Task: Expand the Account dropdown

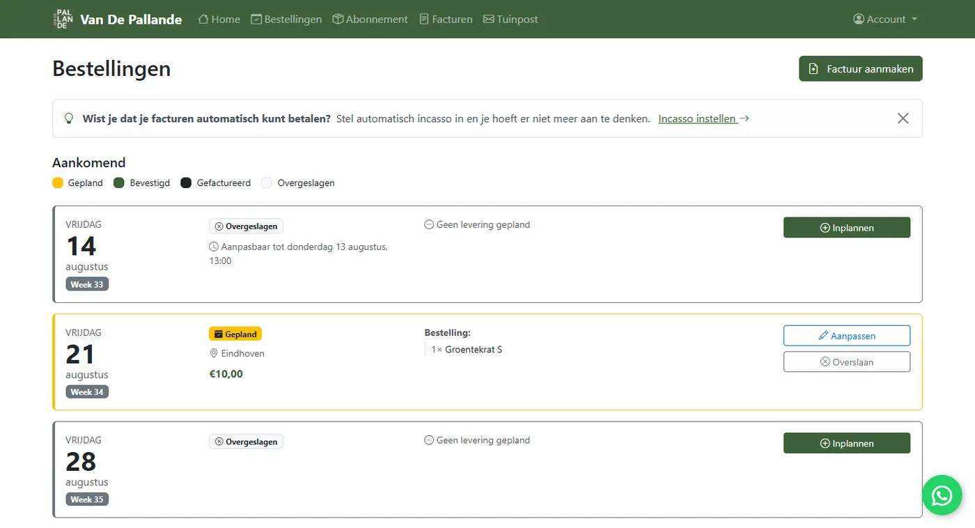Action: click(885, 20)
